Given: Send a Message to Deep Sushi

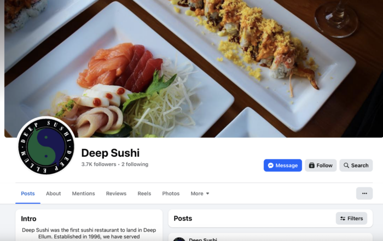Looking at the screenshot, I should pos(283,166).
